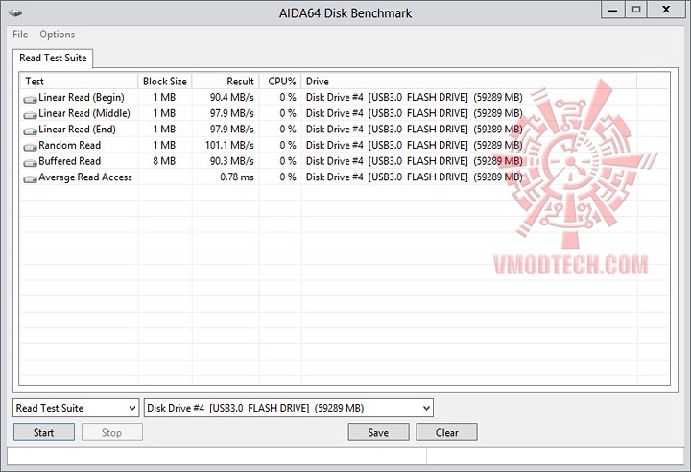Sort by the Test column header

tap(79, 82)
